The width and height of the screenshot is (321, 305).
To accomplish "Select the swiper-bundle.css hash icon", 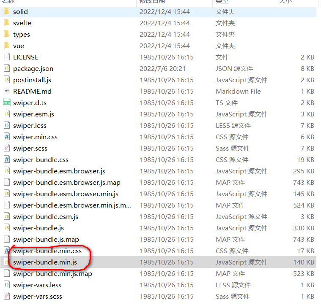I will pos(7,159).
